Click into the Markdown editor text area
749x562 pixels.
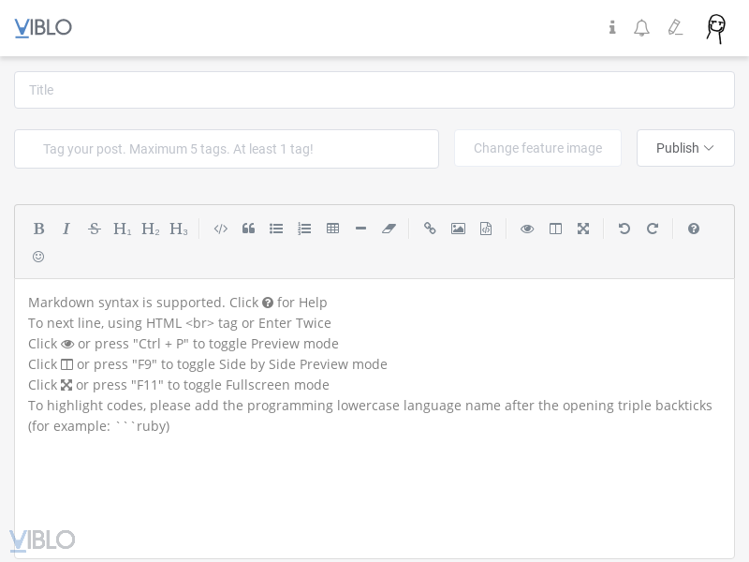point(374,418)
